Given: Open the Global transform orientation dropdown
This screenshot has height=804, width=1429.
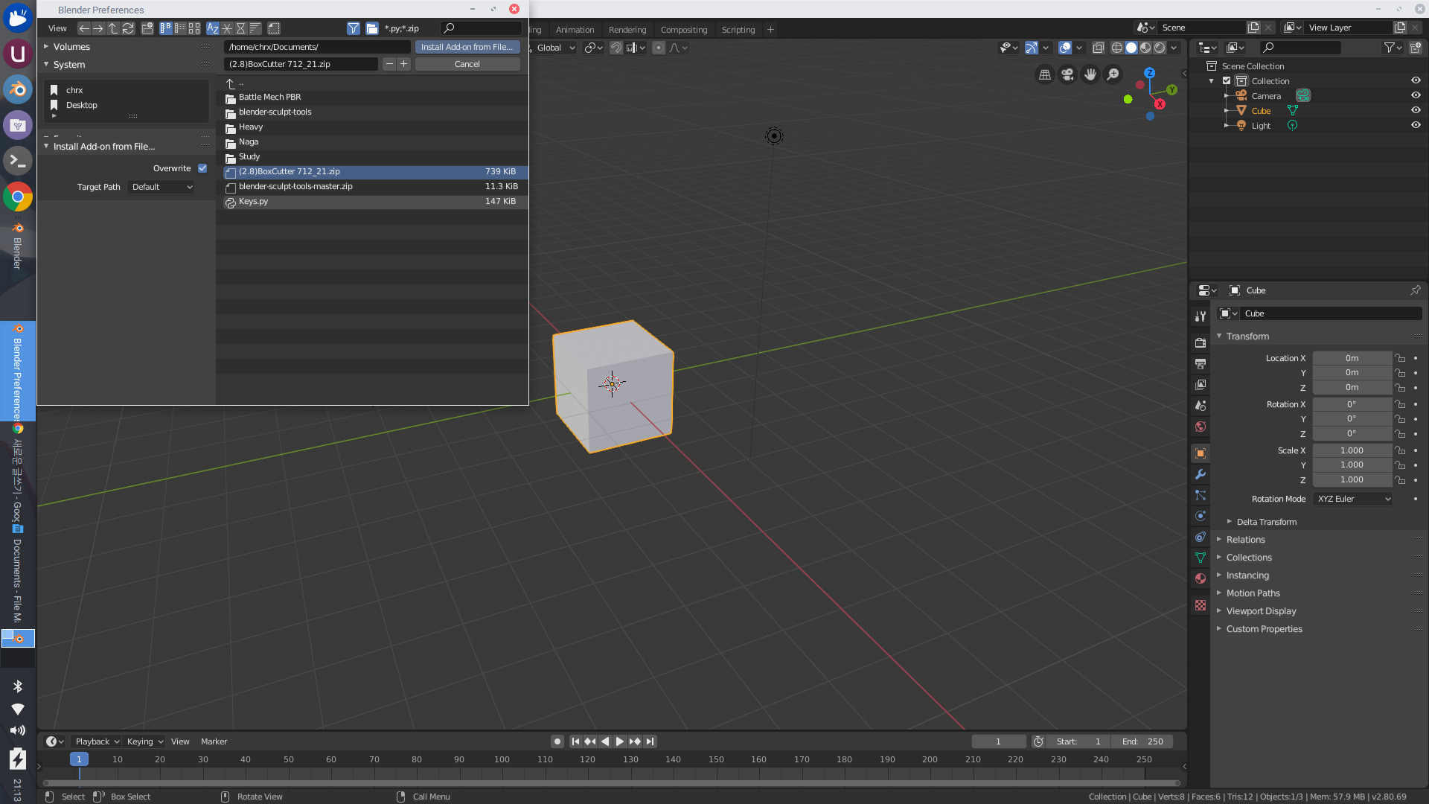Looking at the screenshot, I should pyautogui.click(x=556, y=48).
